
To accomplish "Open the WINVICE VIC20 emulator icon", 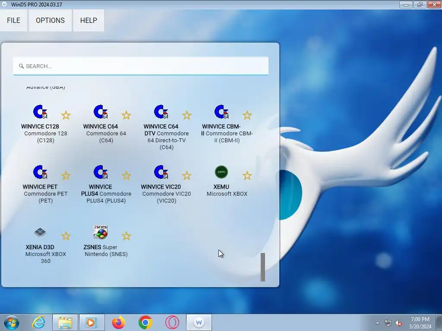I will click(x=161, y=172).
